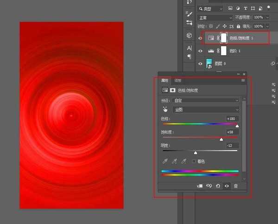Select the add-to-sample eyedropper

point(174,161)
